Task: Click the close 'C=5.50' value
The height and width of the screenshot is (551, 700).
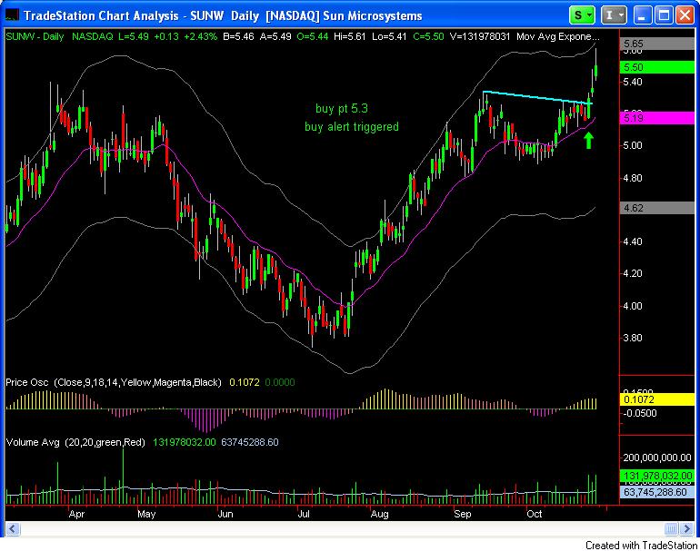Action: [x=428, y=36]
